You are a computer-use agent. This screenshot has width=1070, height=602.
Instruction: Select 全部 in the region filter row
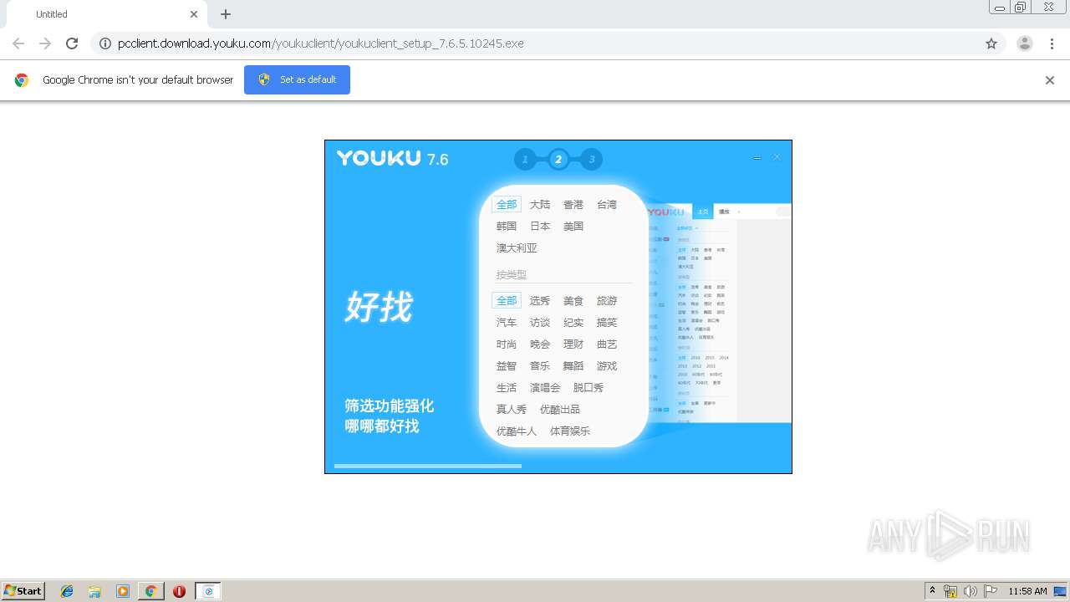click(507, 204)
